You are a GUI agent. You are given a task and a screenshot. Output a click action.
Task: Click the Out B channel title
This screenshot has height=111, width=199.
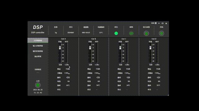(x=94, y=39)
